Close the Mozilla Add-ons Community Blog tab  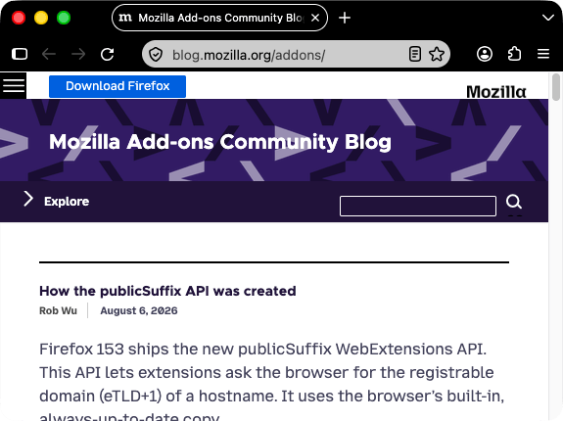click(x=315, y=18)
